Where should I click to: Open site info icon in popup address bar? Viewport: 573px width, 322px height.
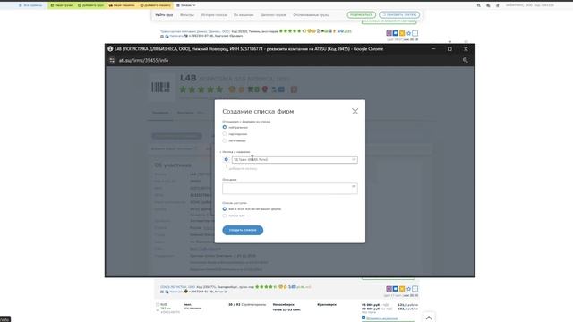click(x=112, y=60)
